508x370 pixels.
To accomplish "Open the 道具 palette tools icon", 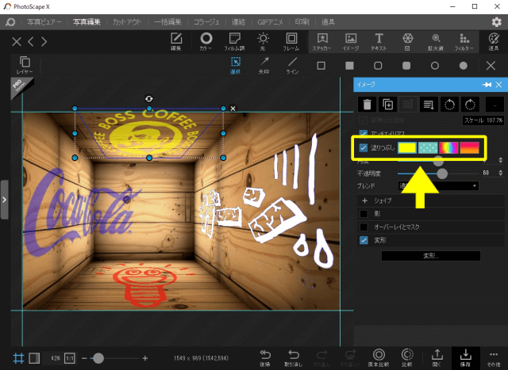I will pos(494,42).
